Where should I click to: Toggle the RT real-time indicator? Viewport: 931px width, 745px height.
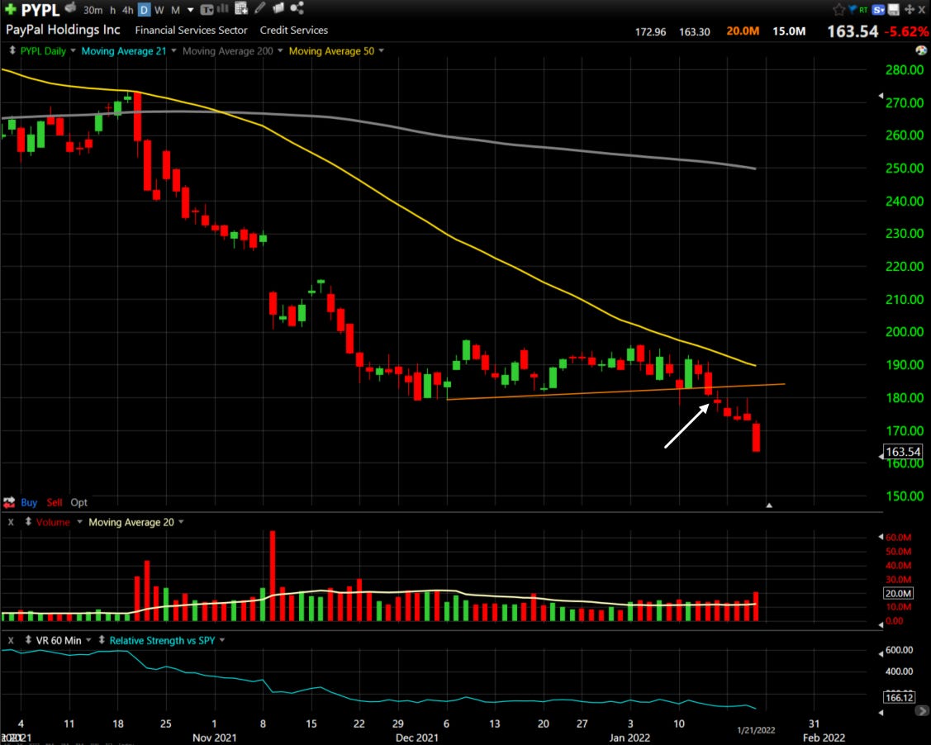863,9
